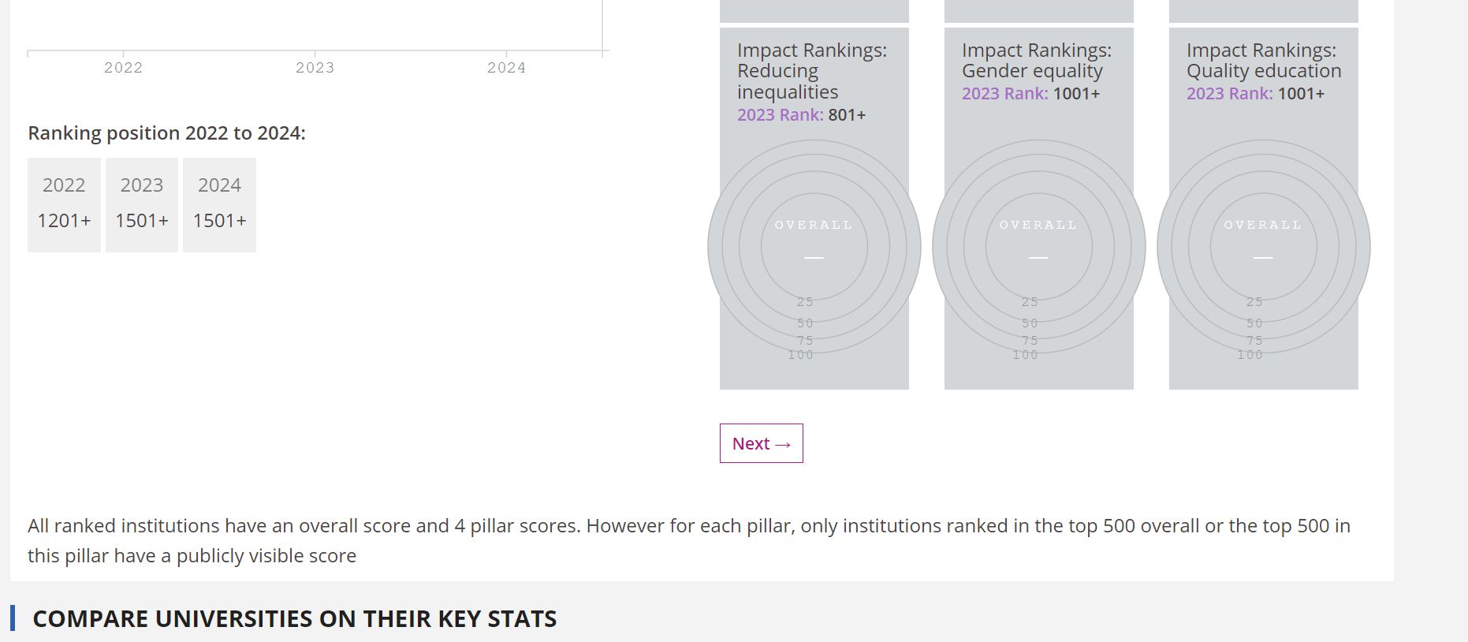Click the pillar scores explanatory paragraph
1468x642 pixels.
pyautogui.click(x=688, y=540)
